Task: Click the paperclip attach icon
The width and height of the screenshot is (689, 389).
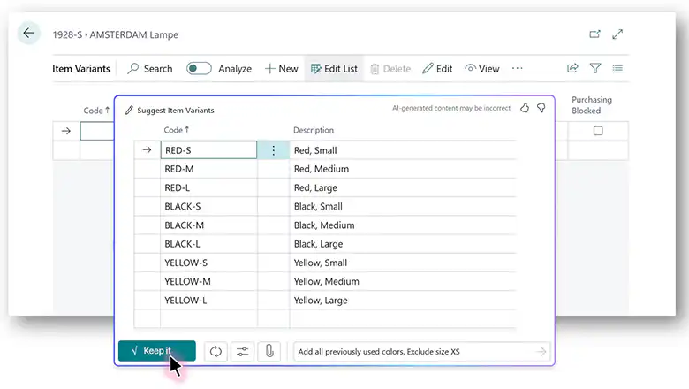Action: tap(269, 351)
